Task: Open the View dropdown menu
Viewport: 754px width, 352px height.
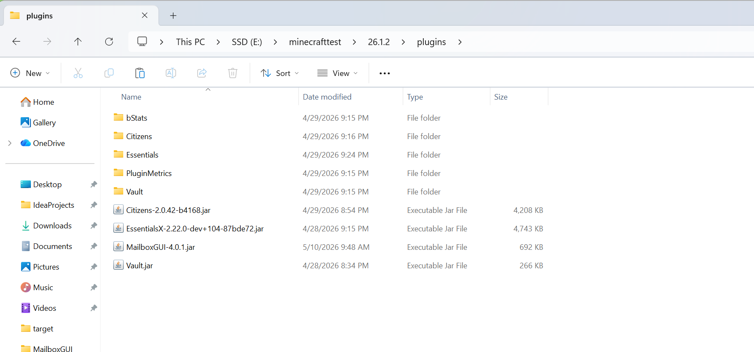Action: pyautogui.click(x=337, y=73)
